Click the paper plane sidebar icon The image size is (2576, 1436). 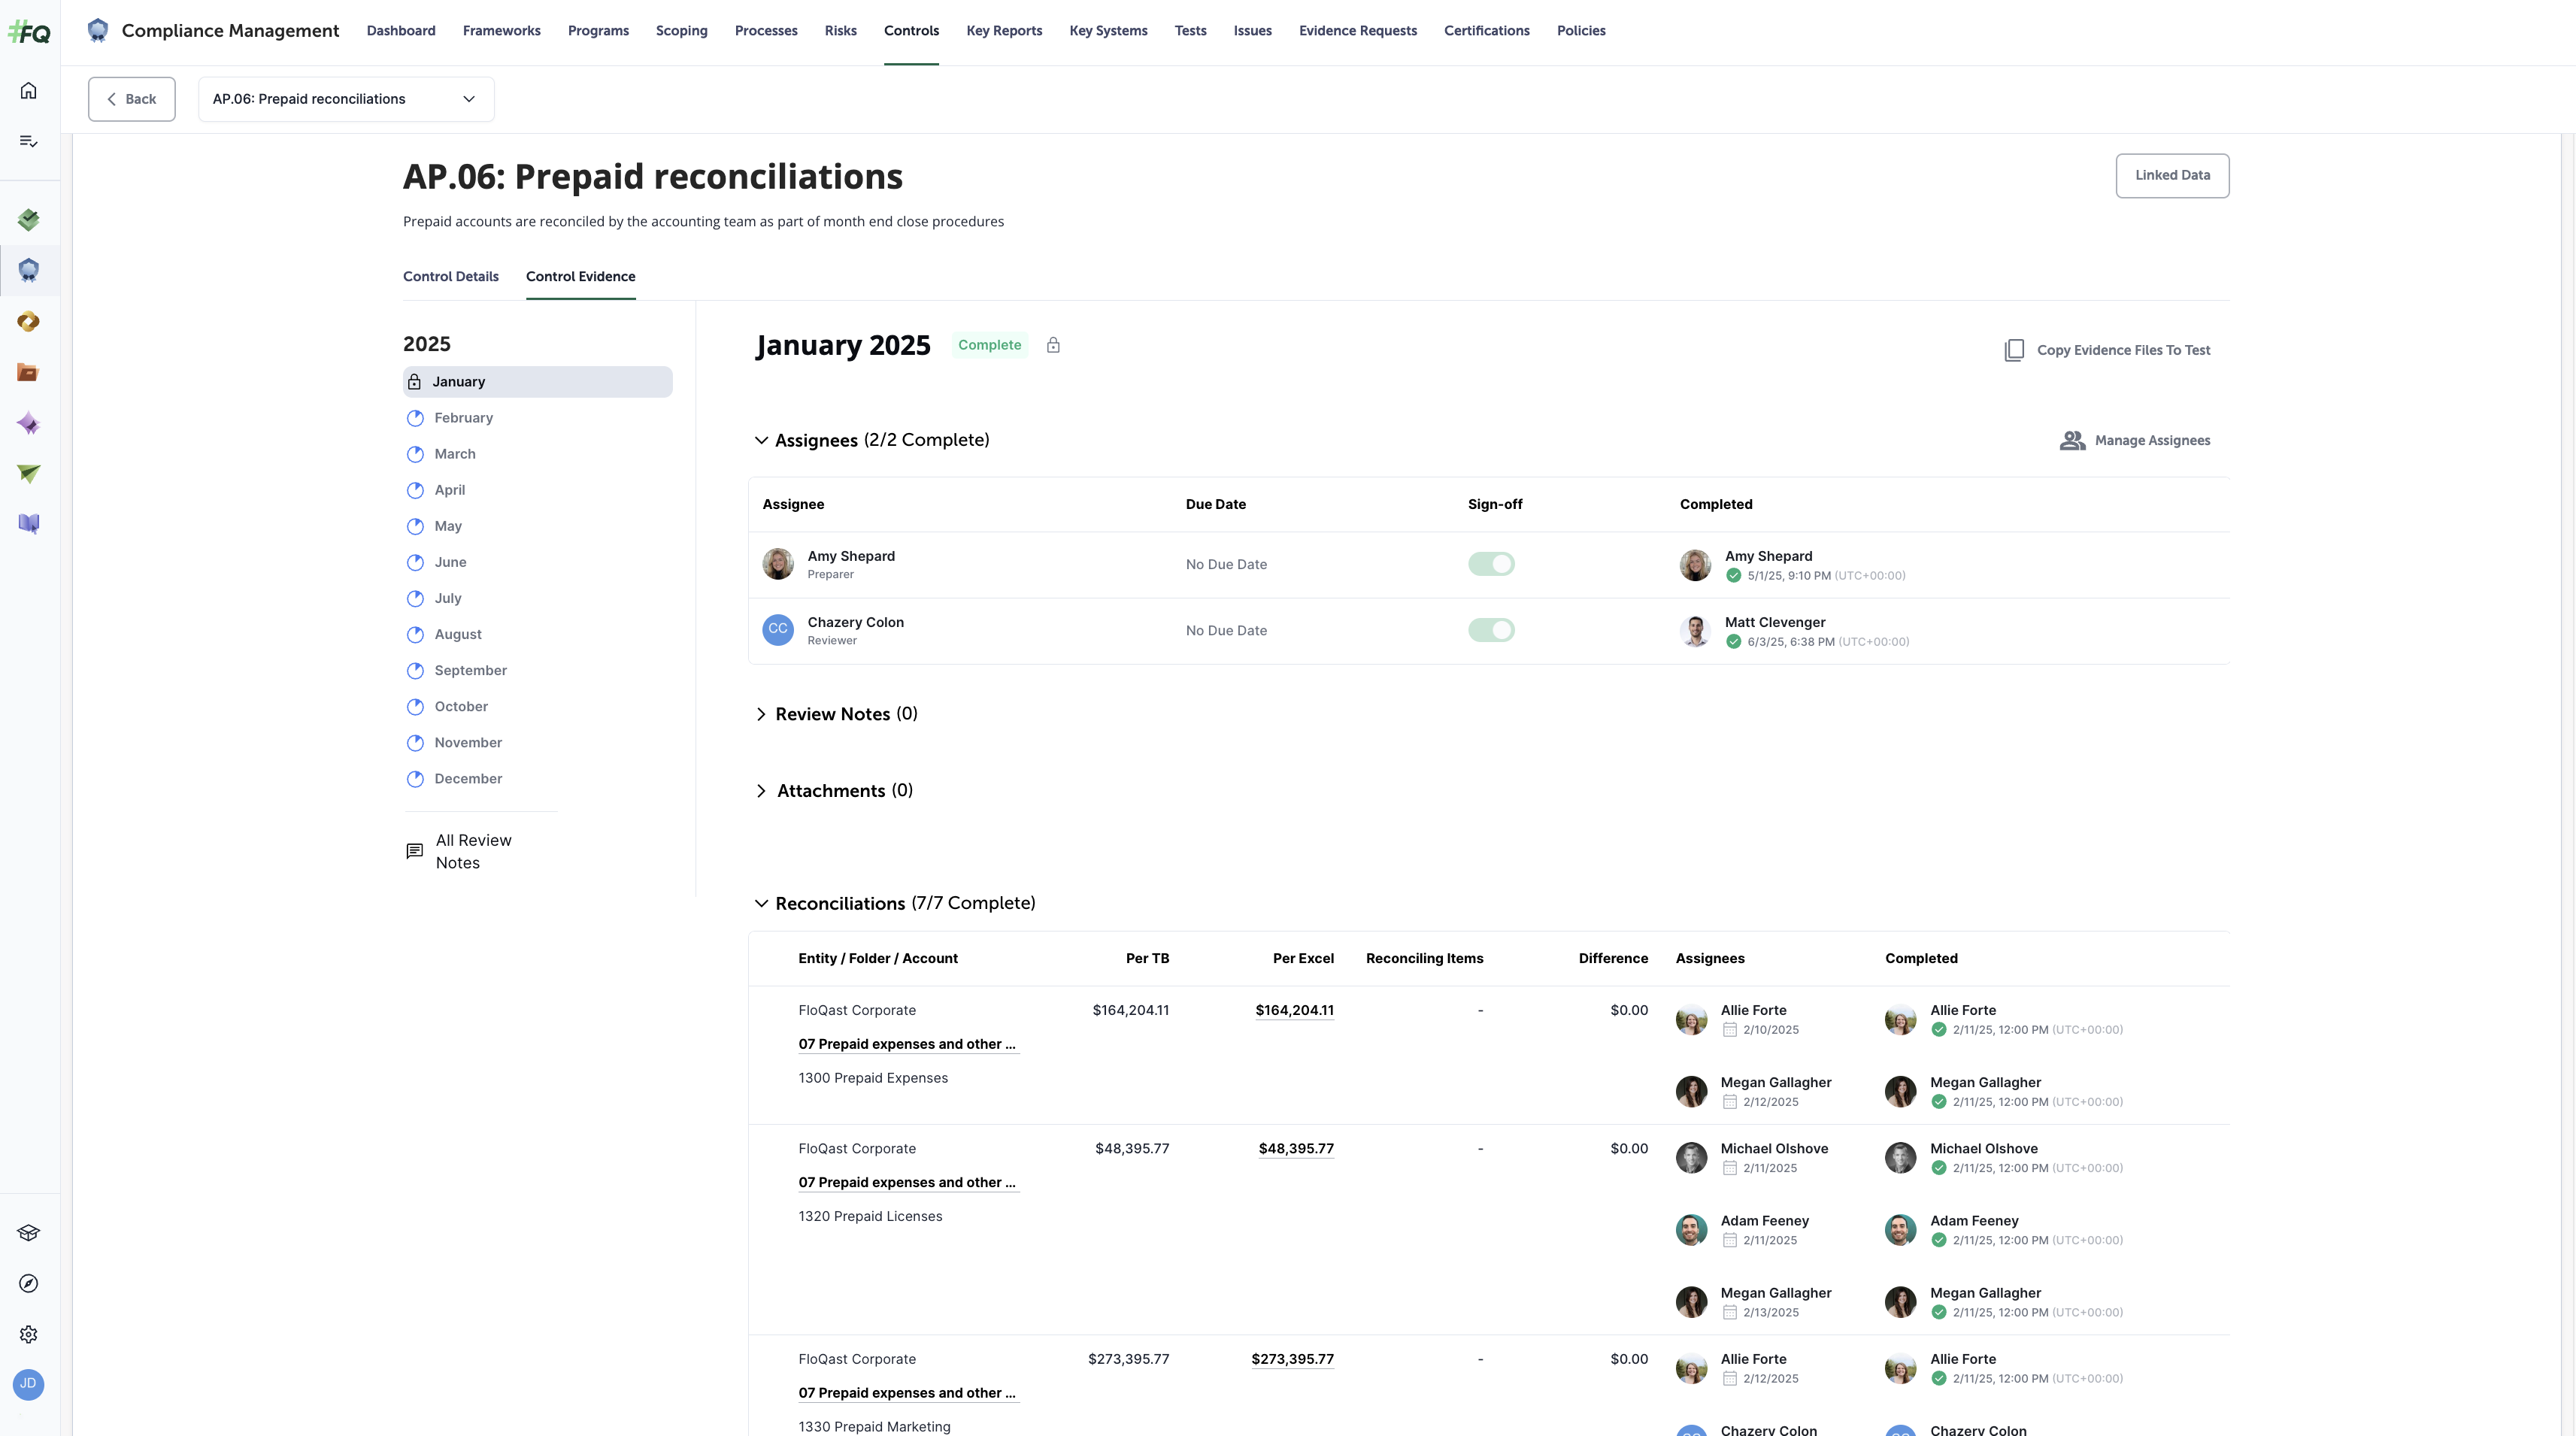coord(28,473)
